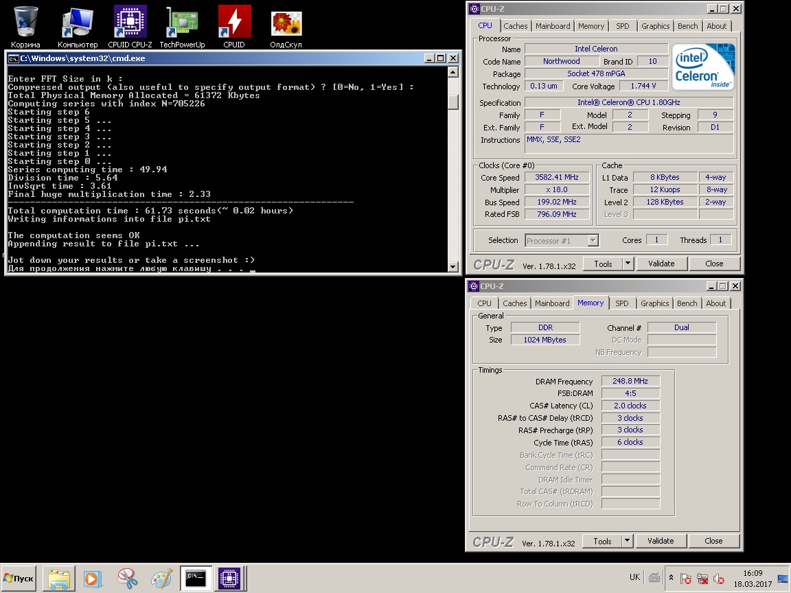
Task: Launch the TechPowerUp desktop shortcut
Action: click(x=182, y=27)
